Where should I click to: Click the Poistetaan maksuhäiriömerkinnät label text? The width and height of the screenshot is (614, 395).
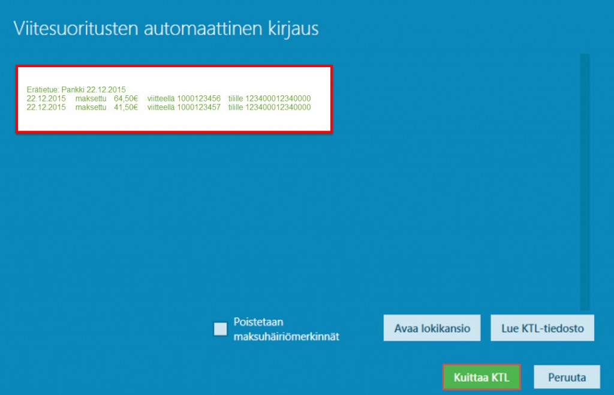[x=286, y=329]
